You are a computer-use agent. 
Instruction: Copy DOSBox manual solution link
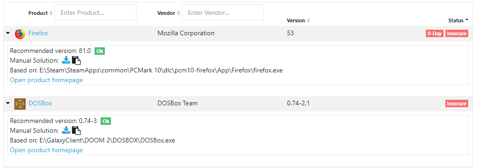click(76, 130)
